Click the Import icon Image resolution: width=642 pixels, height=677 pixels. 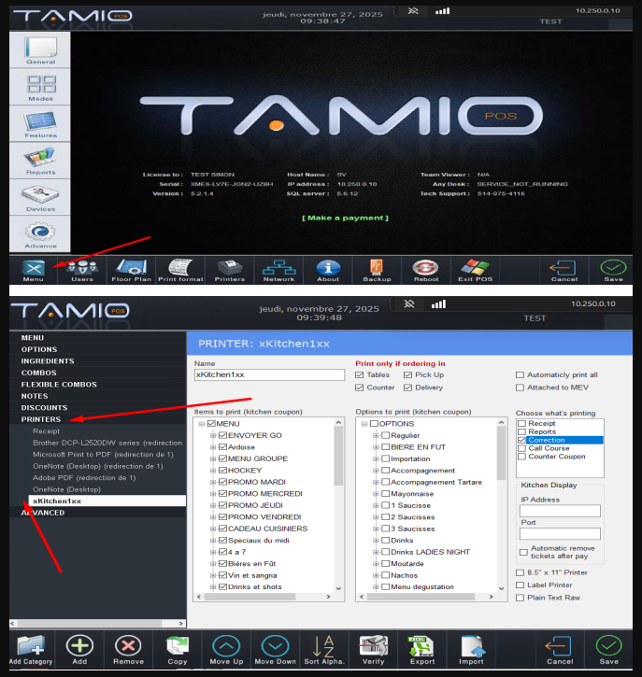471,650
